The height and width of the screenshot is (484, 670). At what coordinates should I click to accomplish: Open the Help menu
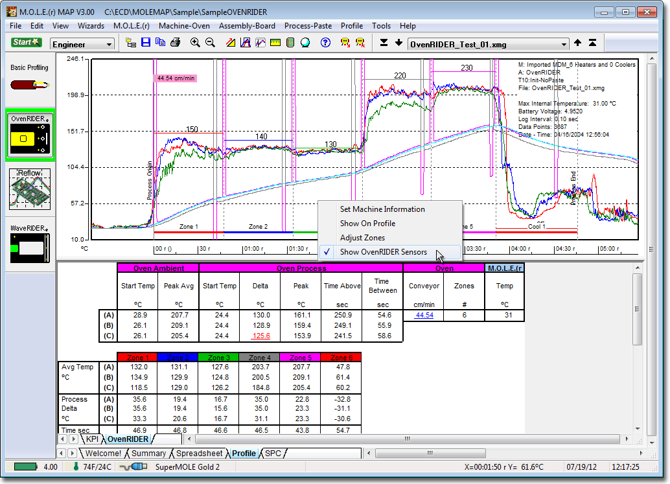[x=408, y=26]
